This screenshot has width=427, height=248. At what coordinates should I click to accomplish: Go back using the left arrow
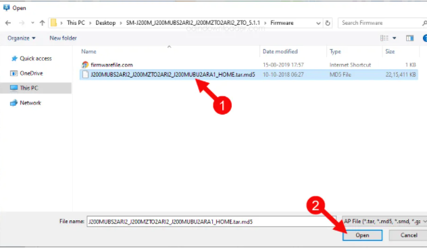point(8,23)
